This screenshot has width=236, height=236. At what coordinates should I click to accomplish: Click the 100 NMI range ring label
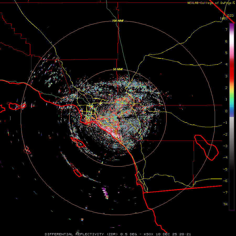[118, 21]
